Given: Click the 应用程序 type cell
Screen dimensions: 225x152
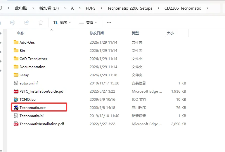Looking at the screenshot, I should point(139,107).
